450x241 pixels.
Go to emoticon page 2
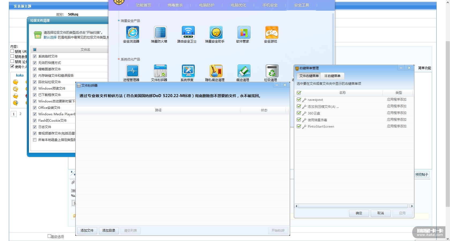pyautogui.click(x=20, y=114)
